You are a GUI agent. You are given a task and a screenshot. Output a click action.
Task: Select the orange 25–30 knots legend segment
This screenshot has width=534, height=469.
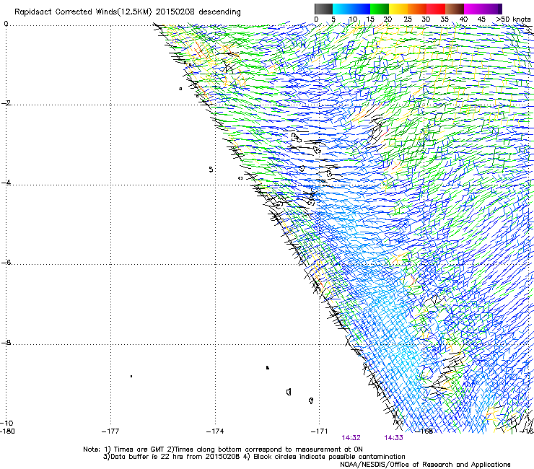click(x=417, y=9)
